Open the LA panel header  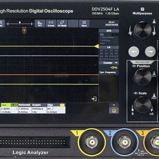click(x=109, y=47)
